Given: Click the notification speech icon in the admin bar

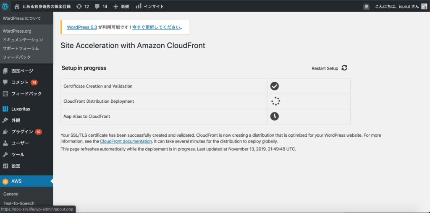Looking at the screenshot, I should click(366, 7).
